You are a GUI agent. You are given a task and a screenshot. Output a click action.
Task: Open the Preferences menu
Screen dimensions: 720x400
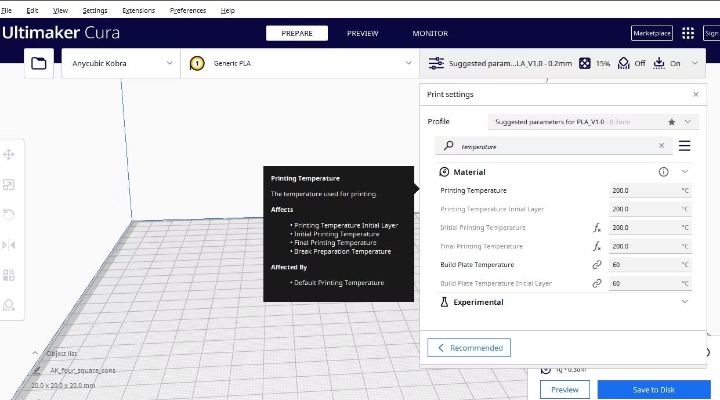point(188,10)
